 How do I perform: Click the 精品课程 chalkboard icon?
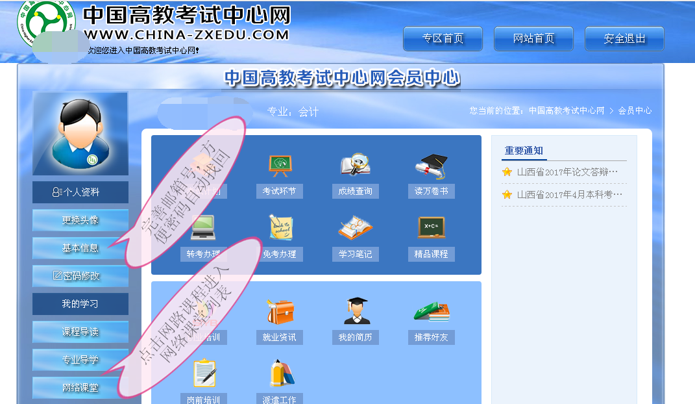(x=431, y=227)
